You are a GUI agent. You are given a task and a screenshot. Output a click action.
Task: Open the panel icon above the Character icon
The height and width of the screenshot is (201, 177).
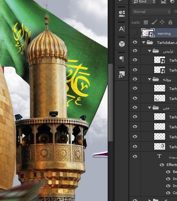pyautogui.click(x=122, y=14)
